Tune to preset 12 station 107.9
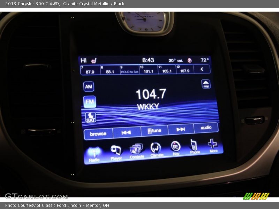This screenshot has height=209, width=279. pos(184,69)
